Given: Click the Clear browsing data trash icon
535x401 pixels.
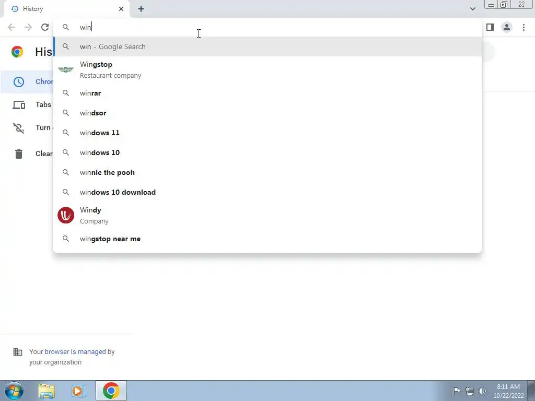Looking at the screenshot, I should point(19,154).
